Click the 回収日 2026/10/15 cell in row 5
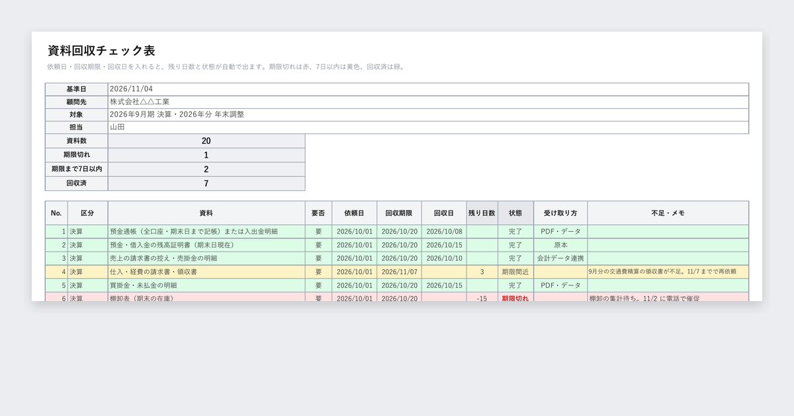Viewport: 794px width, 416px height. pos(444,285)
